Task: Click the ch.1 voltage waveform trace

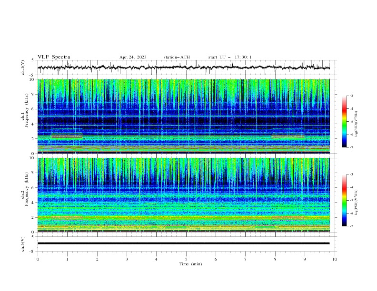Action: point(183,68)
